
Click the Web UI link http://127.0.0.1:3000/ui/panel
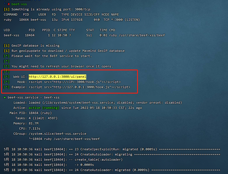[57, 77]
